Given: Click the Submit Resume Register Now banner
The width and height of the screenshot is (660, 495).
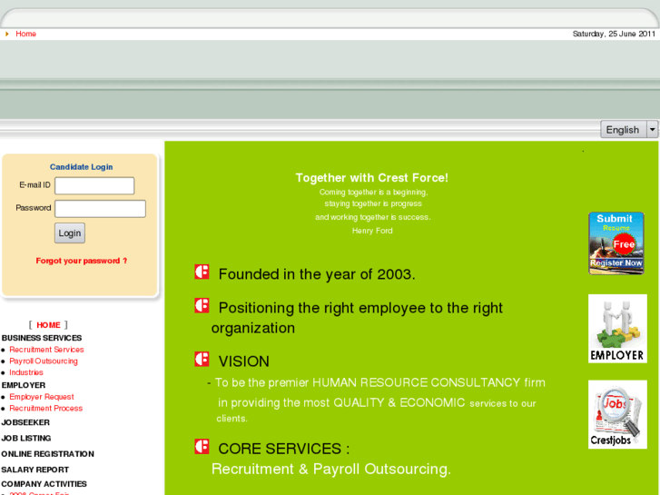Looking at the screenshot, I should [x=616, y=243].
